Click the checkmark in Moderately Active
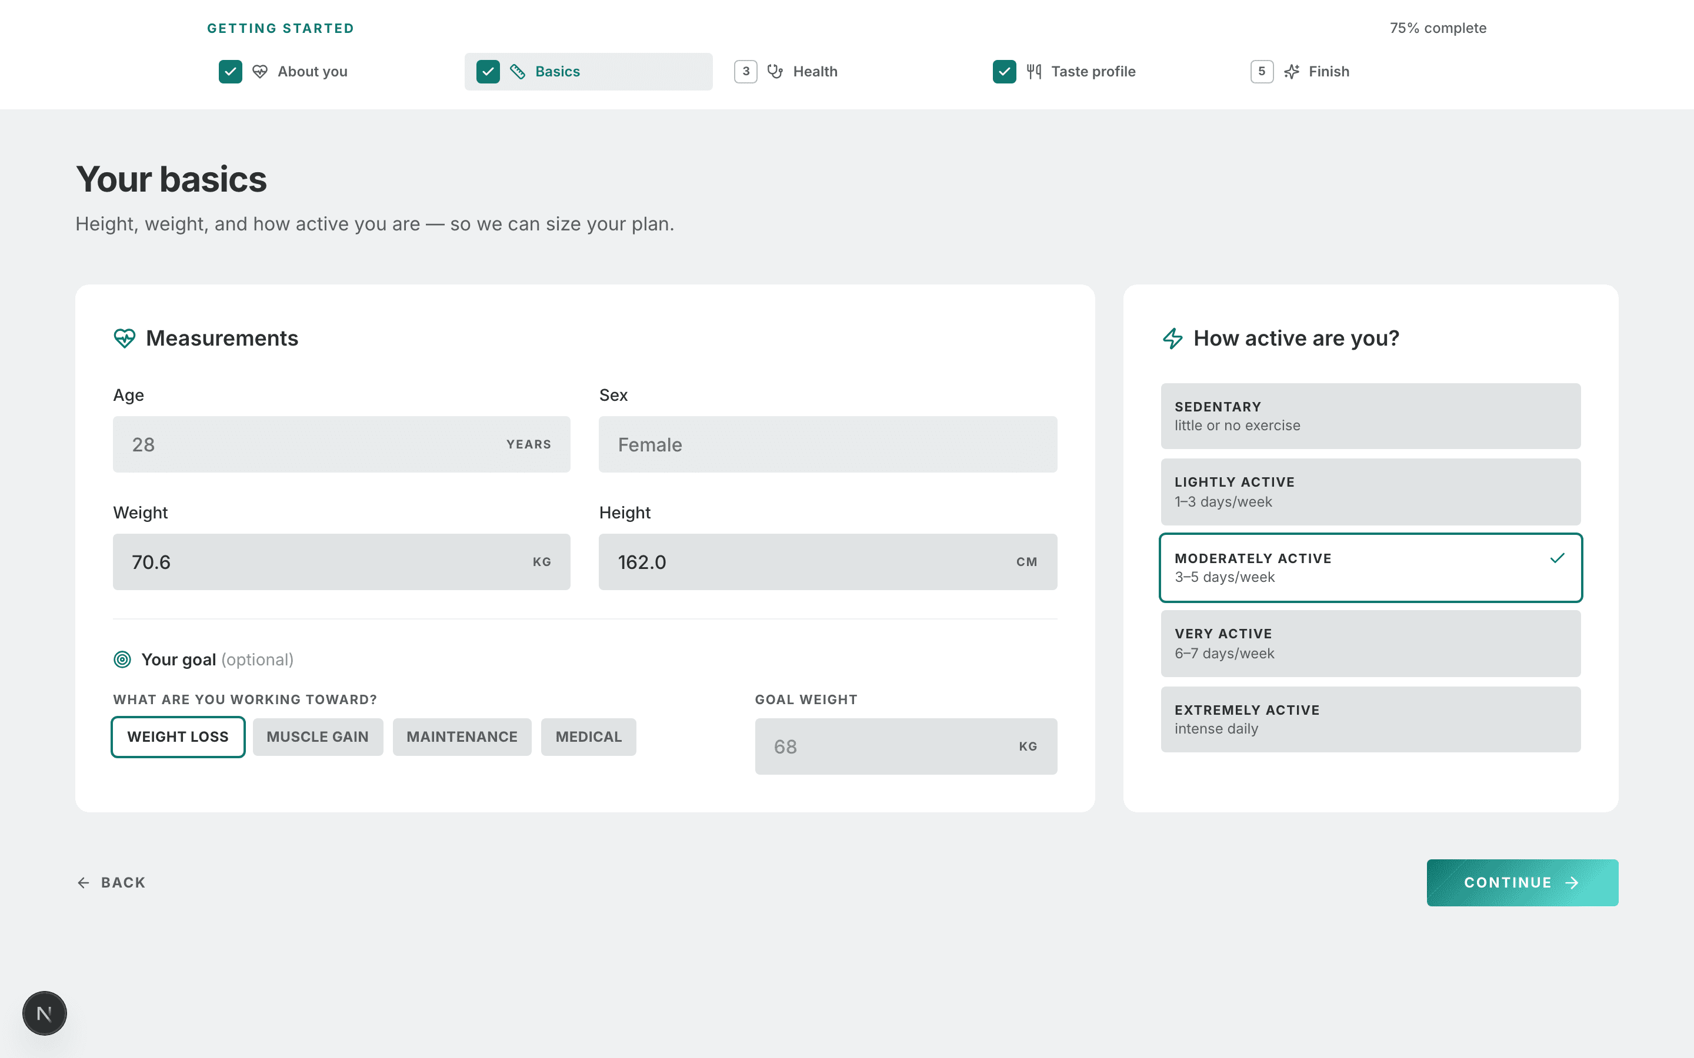The height and width of the screenshot is (1058, 1694). pyautogui.click(x=1557, y=558)
